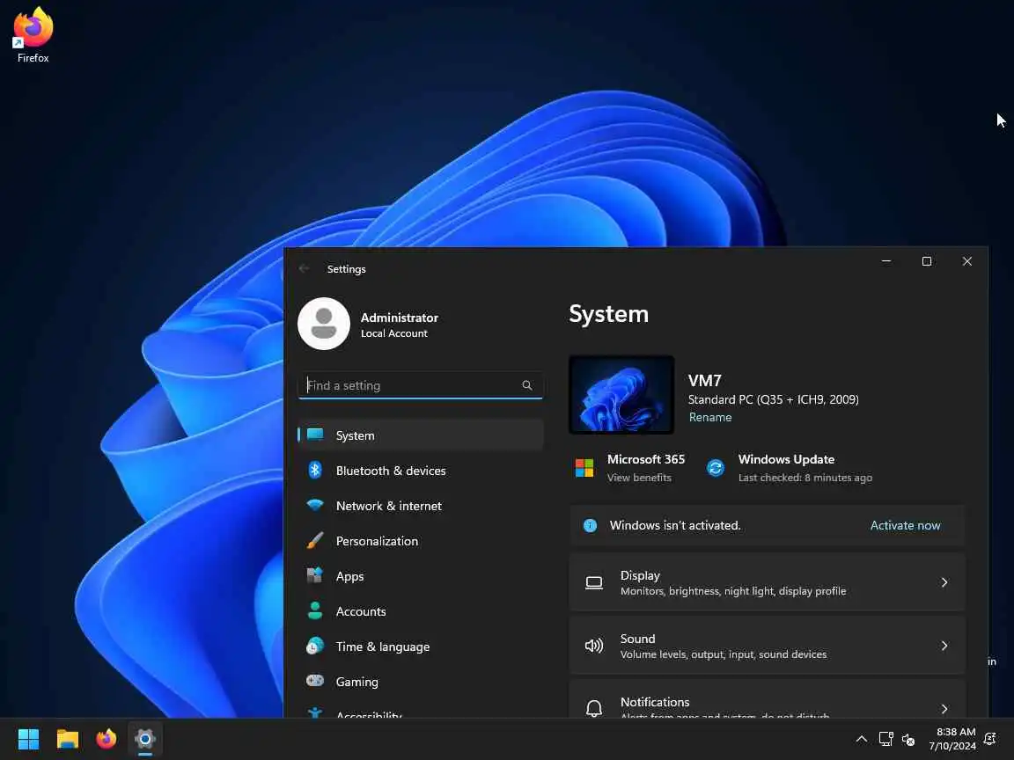Screen dimensions: 1014x760
Task: Click Activate now link
Action: point(906,525)
